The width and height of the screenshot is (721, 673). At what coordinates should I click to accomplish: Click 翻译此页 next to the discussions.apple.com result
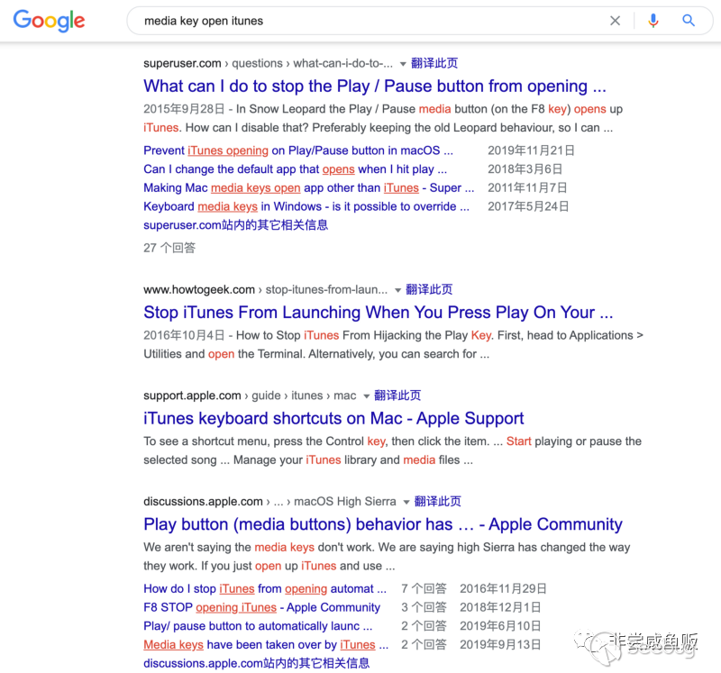pyautogui.click(x=438, y=501)
